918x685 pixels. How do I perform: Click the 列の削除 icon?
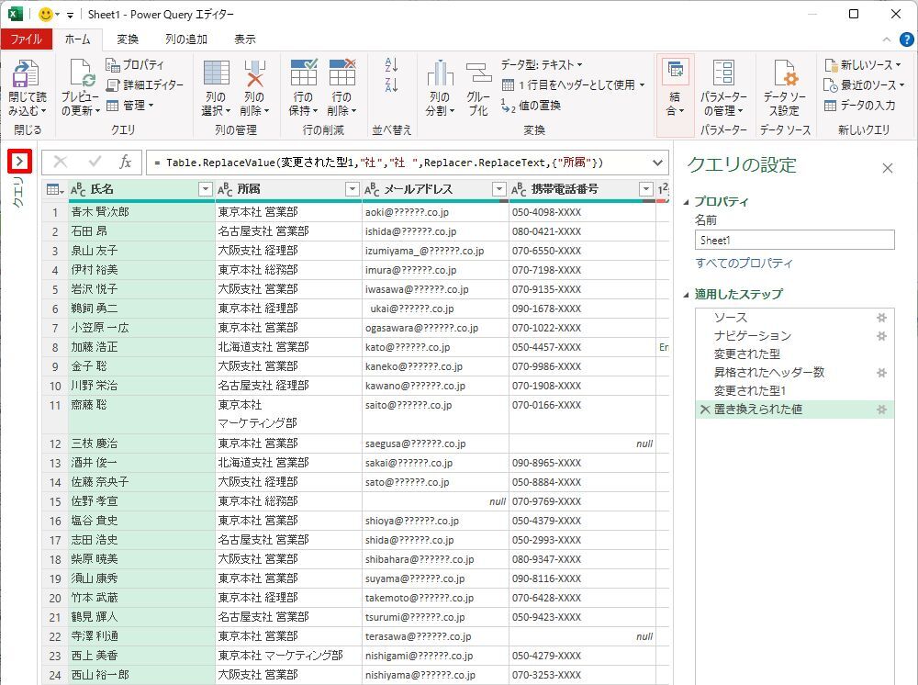[254, 73]
